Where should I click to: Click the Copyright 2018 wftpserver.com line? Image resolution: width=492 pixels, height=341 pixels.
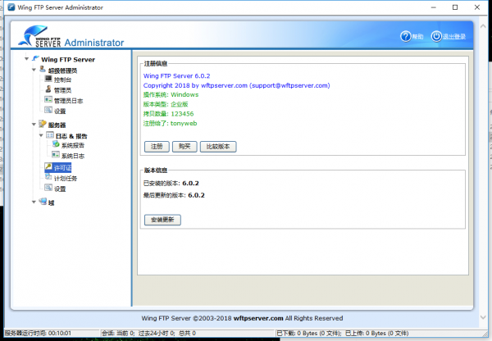point(237,85)
